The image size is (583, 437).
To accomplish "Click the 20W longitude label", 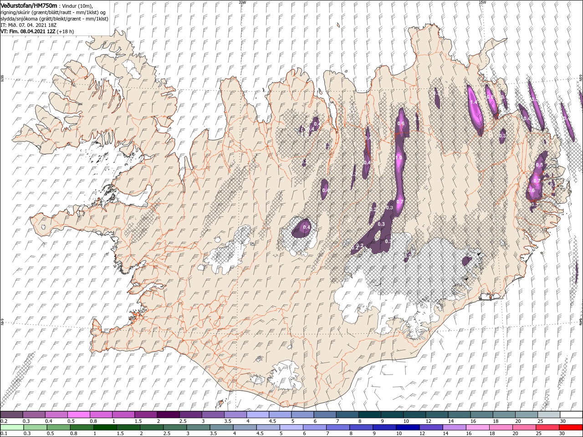I will (x=242, y=2).
